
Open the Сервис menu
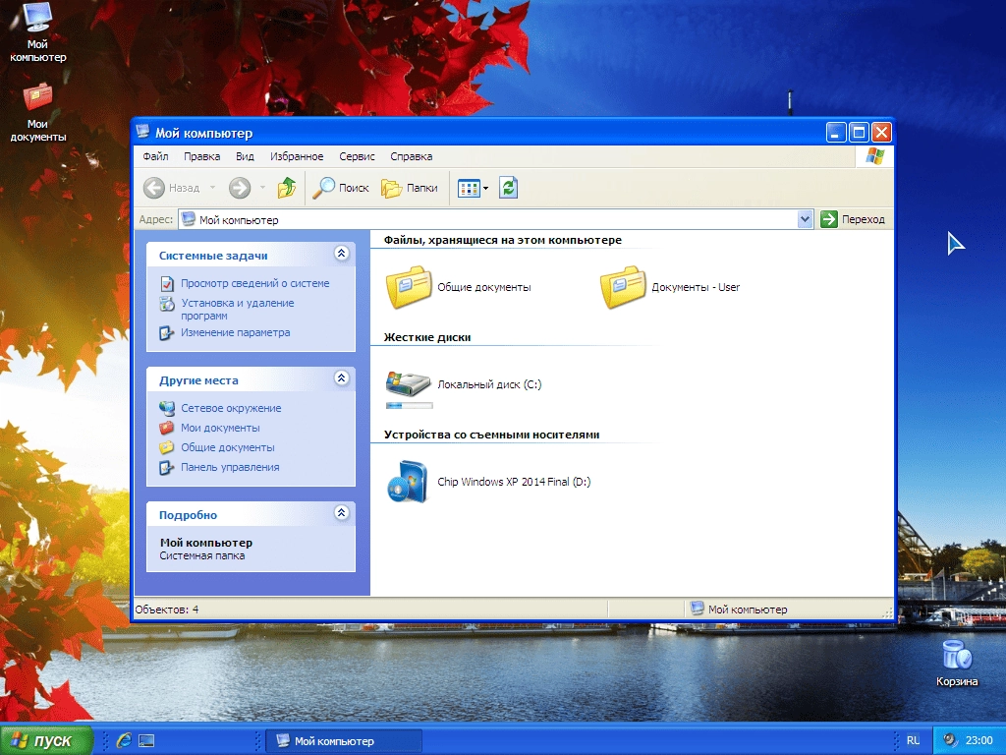(x=357, y=156)
